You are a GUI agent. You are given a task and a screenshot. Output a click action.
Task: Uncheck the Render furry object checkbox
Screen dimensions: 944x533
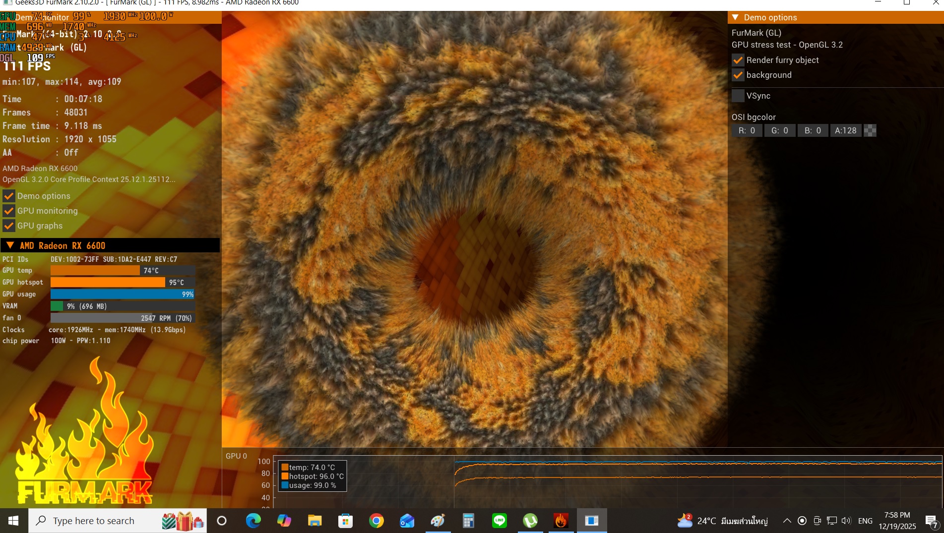pos(738,60)
